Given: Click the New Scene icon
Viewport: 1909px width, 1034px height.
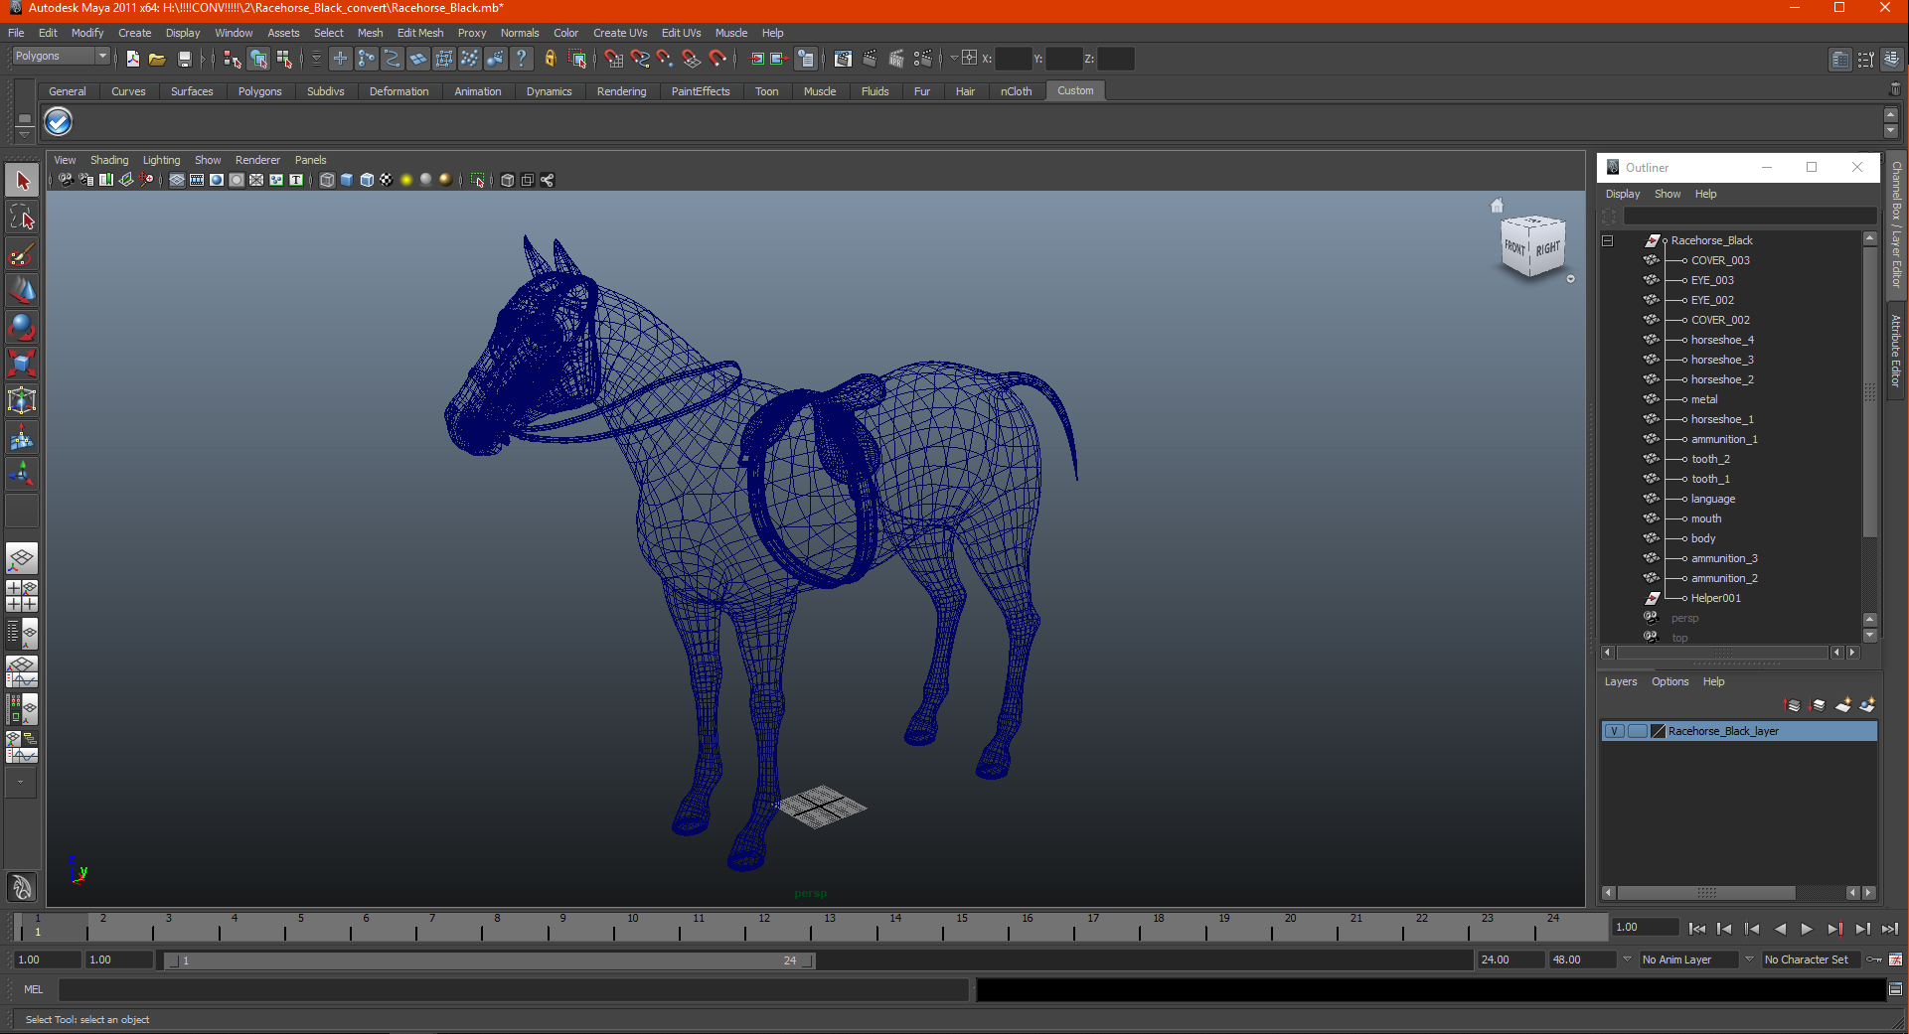Looking at the screenshot, I should (x=133, y=59).
